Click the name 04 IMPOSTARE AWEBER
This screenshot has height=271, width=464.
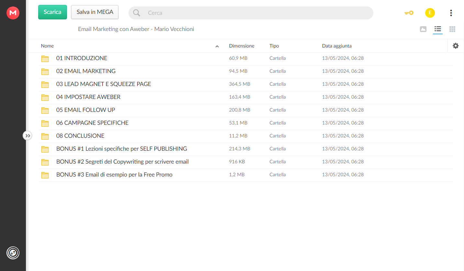pyautogui.click(x=88, y=97)
